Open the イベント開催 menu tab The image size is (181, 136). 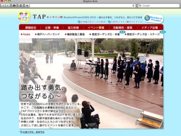tap(96, 28)
